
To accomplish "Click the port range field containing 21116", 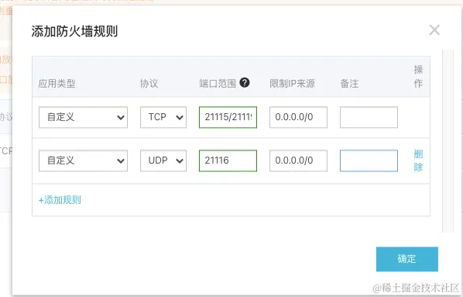I will [x=228, y=161].
